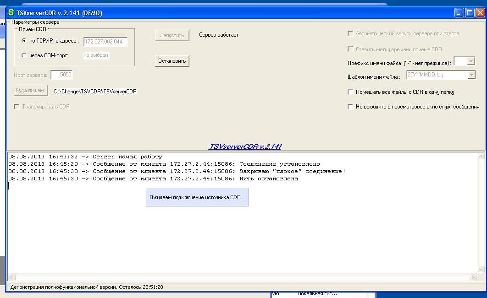Click the log scrollbar up arrow
The height and width of the screenshot is (298, 487).
click(481, 157)
